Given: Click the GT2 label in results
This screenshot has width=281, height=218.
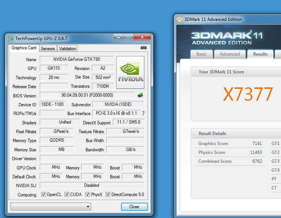Looking at the screenshot, I should pos(275,152).
